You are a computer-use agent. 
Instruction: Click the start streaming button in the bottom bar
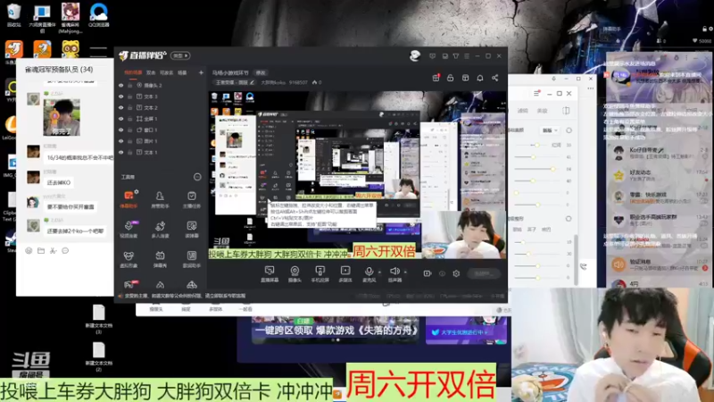pos(483,273)
